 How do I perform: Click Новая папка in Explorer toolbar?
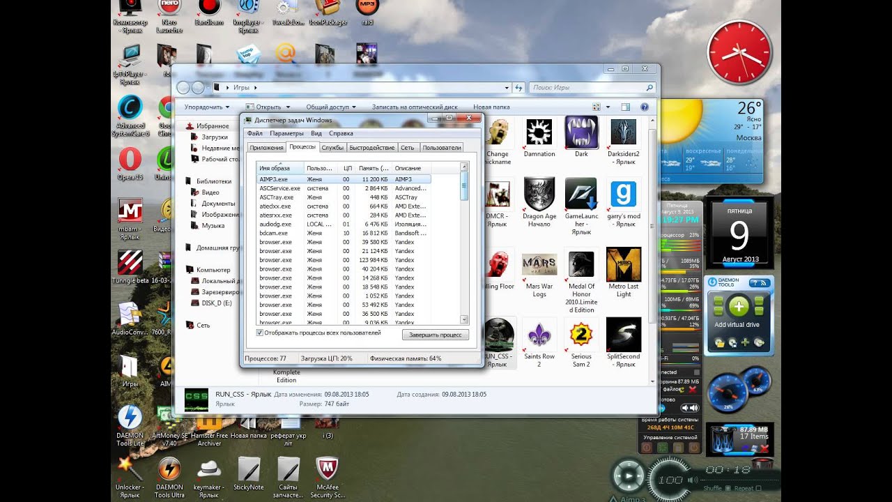click(x=491, y=107)
